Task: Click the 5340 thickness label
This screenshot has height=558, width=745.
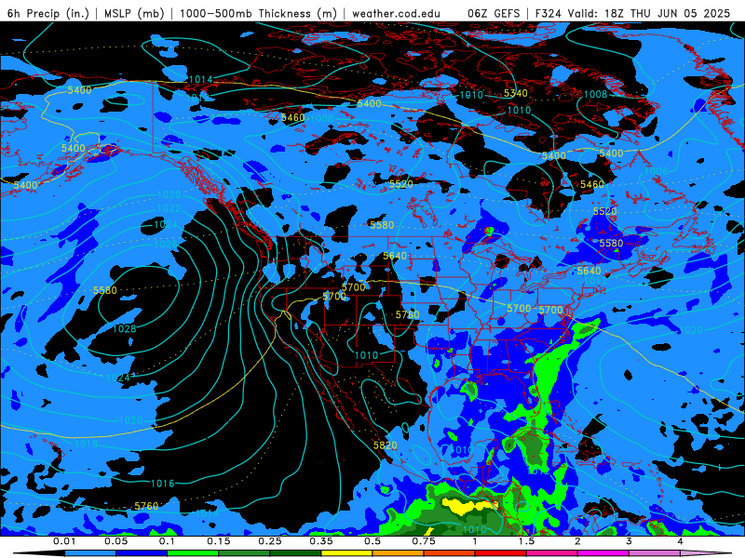Action: (516, 93)
